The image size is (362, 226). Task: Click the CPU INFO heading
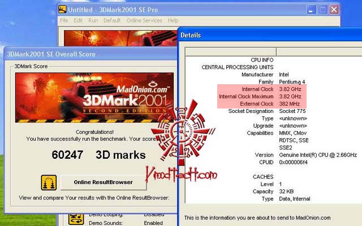pyautogui.click(x=262, y=60)
